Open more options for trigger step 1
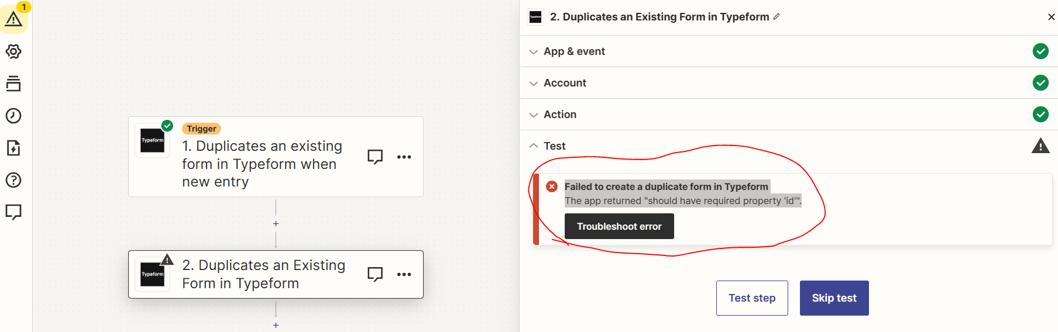Screen dimensions: 1058x332 404,157
